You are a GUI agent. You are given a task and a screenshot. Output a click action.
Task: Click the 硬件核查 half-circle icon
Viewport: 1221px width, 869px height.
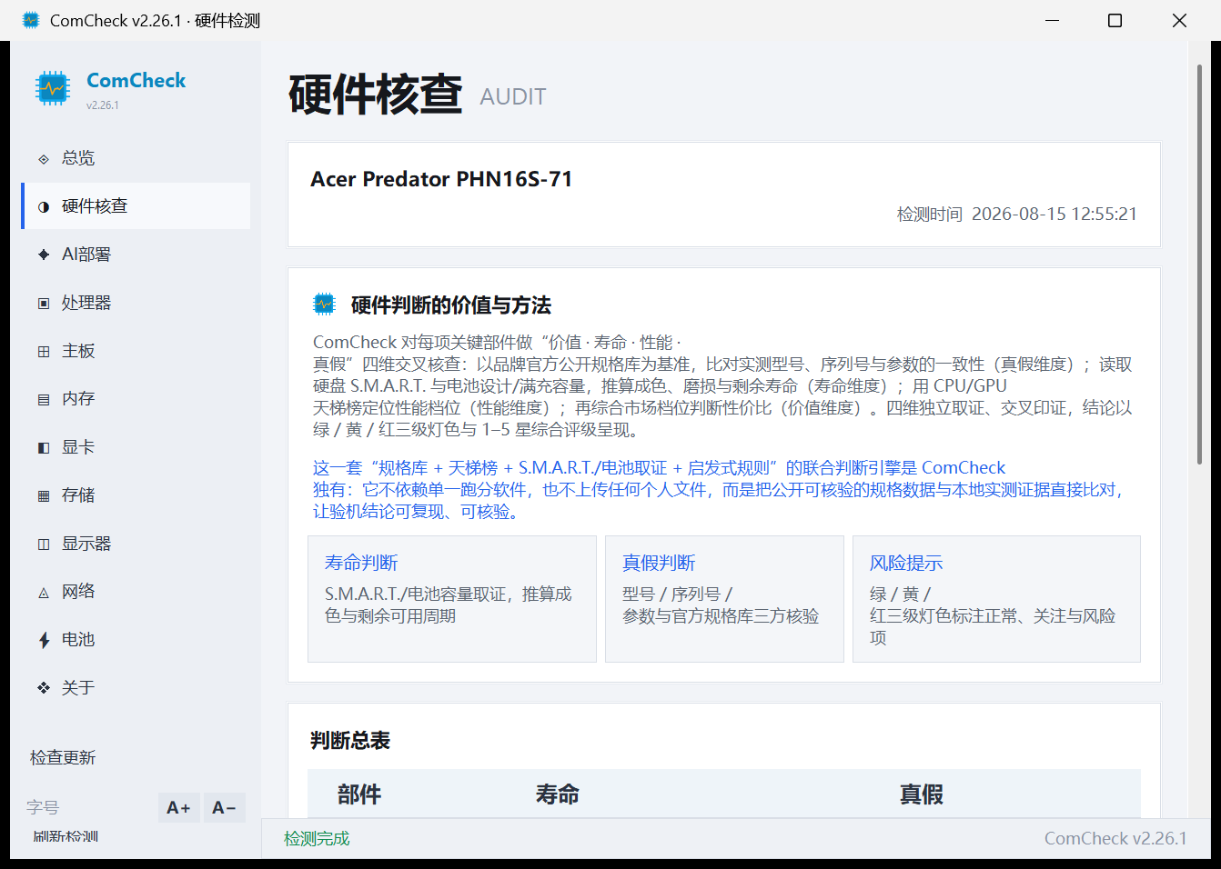tap(44, 207)
